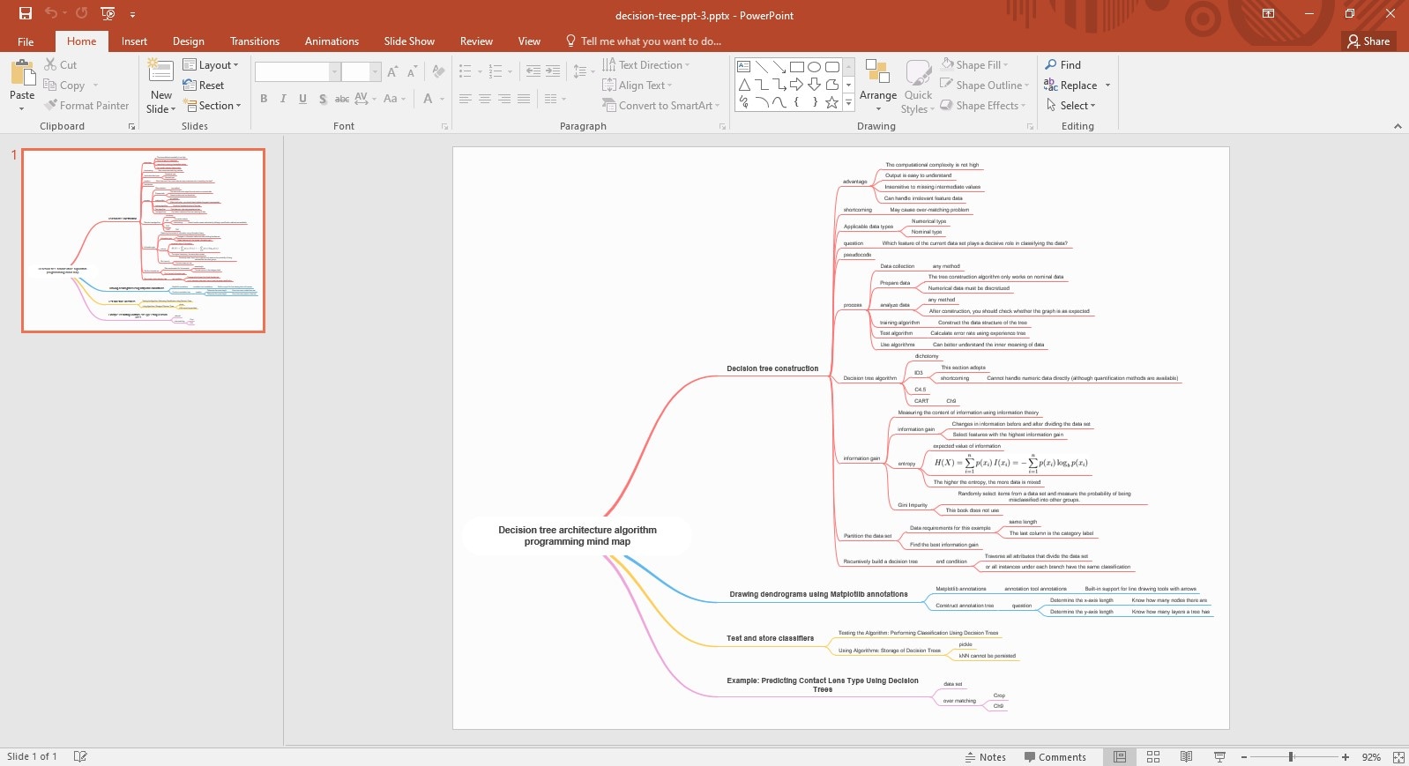Image resolution: width=1409 pixels, height=766 pixels.
Task: Select slide 1 thumbnail in the slide panel
Action: pos(143,241)
